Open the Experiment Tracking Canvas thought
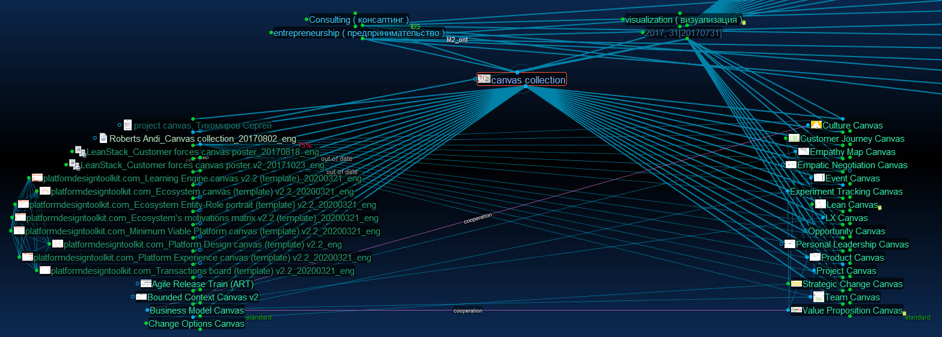This screenshot has width=942, height=337. 846,192
